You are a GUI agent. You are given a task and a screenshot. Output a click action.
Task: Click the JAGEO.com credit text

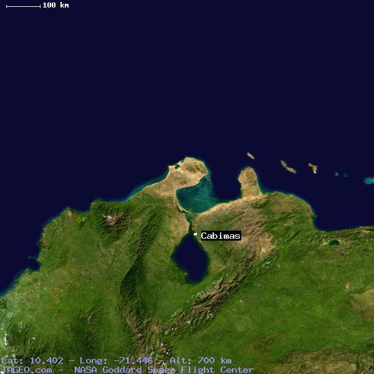[26, 370]
